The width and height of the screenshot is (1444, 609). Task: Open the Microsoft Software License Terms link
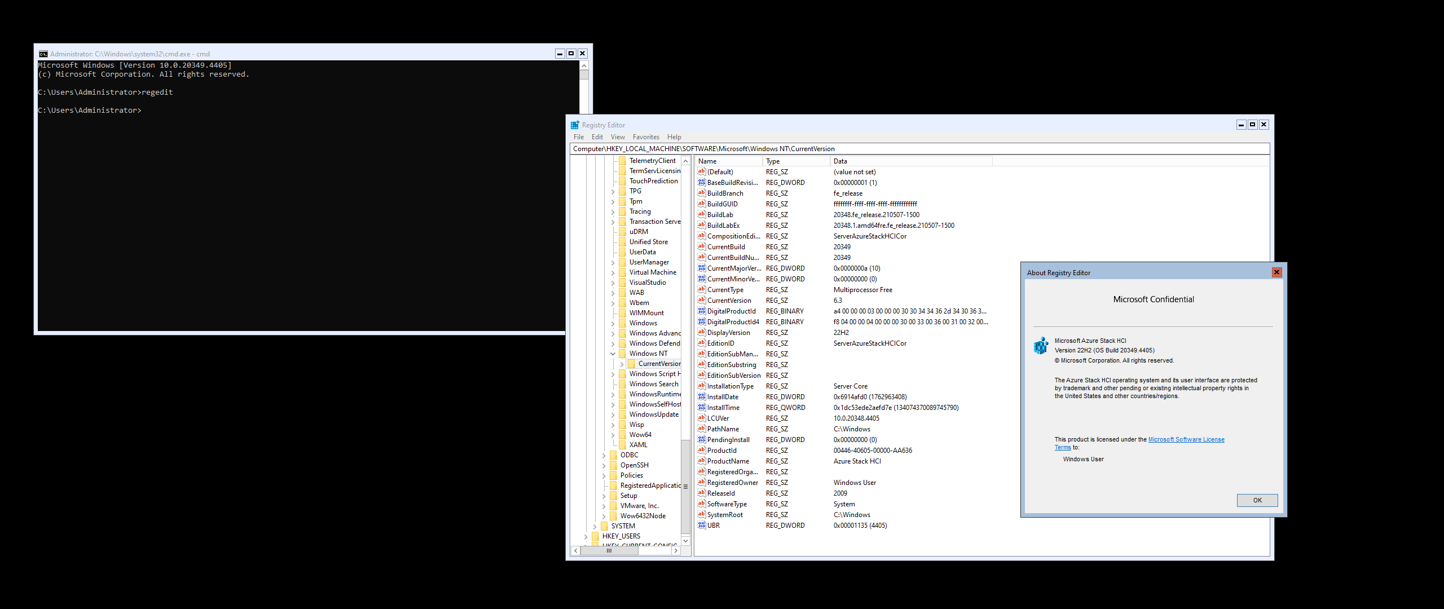coord(1186,439)
